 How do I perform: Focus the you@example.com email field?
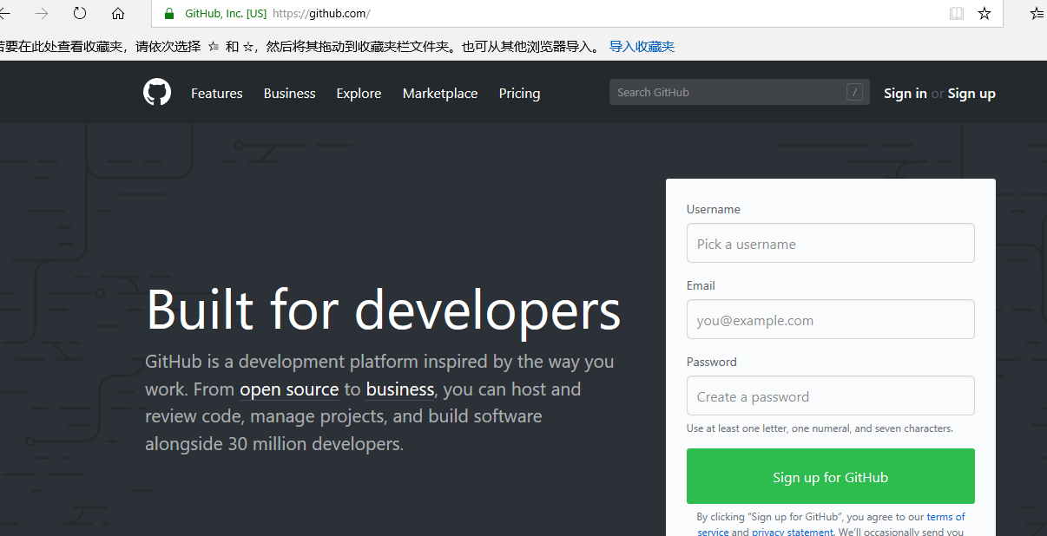pos(831,319)
